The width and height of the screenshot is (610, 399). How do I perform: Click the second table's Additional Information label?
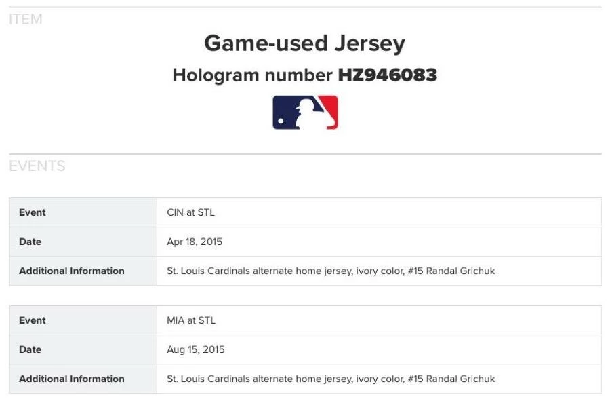[72, 379]
